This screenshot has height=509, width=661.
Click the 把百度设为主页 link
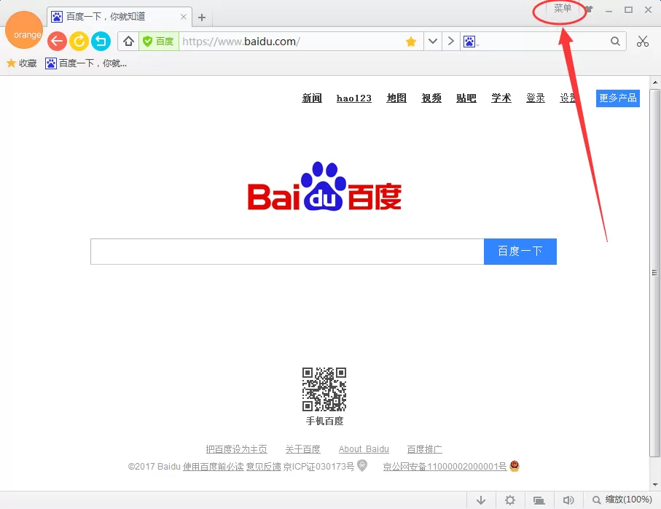click(237, 449)
